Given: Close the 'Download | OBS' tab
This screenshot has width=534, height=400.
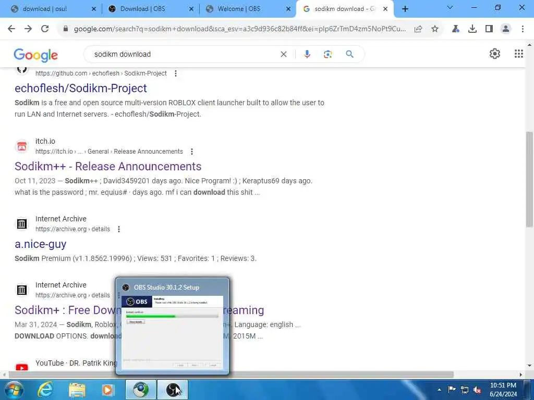Looking at the screenshot, I should tap(191, 9).
